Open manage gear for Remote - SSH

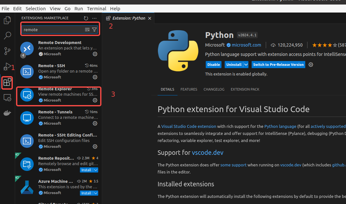pos(95,77)
